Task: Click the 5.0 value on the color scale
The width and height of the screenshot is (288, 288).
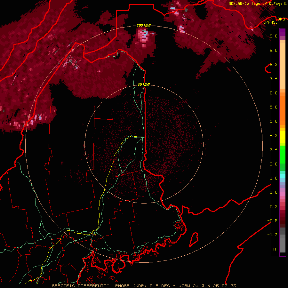Action: click(274, 121)
